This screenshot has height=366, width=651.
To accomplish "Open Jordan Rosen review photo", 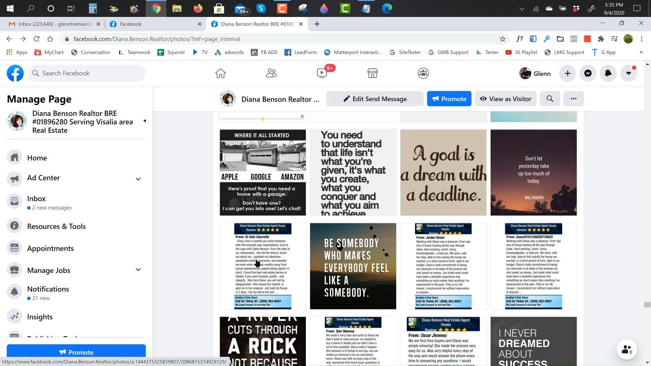I will [443, 266].
